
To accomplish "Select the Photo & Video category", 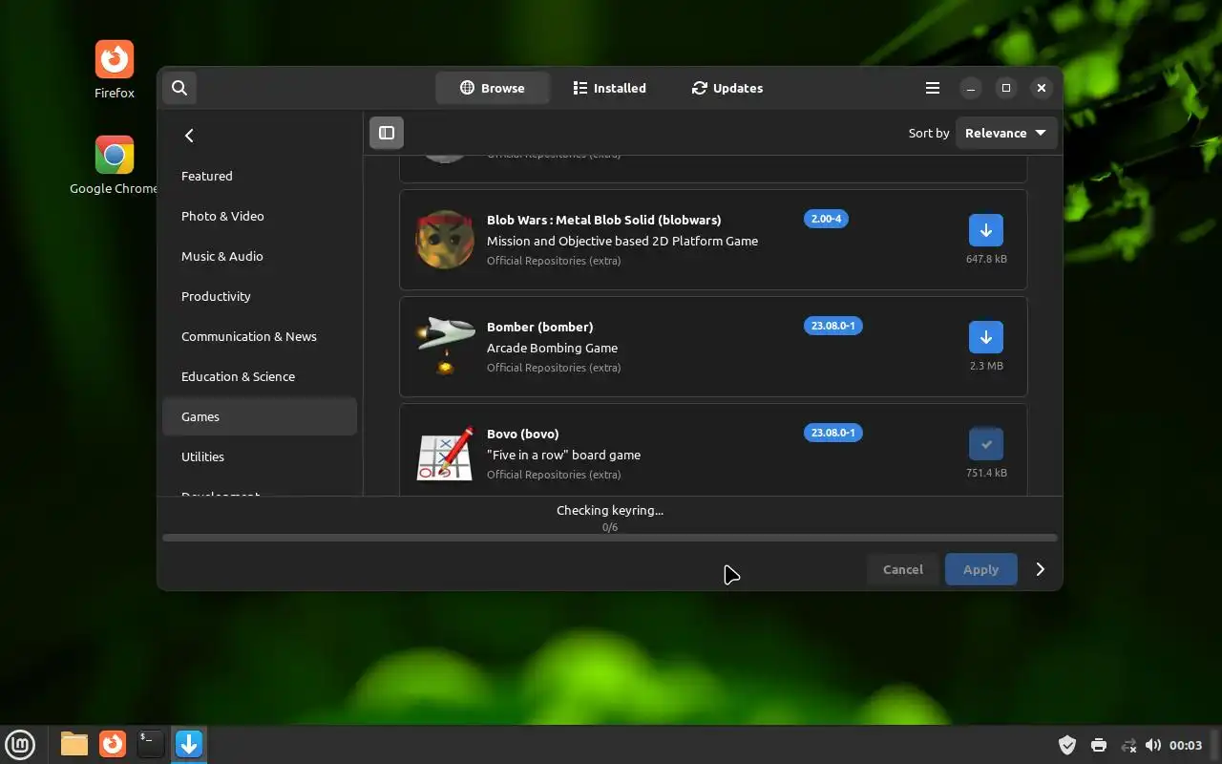I will coord(260,216).
